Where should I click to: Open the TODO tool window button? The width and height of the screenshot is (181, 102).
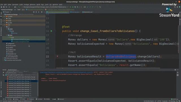coord(23,99)
